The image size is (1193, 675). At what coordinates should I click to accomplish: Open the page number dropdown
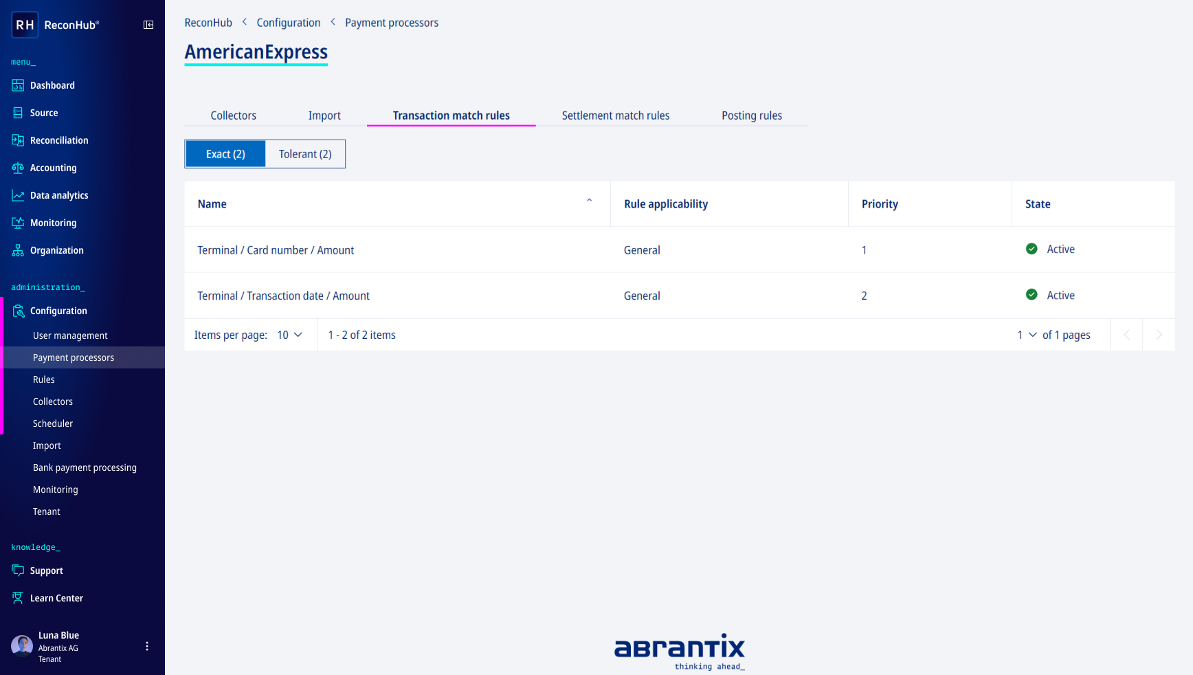(x=1027, y=335)
